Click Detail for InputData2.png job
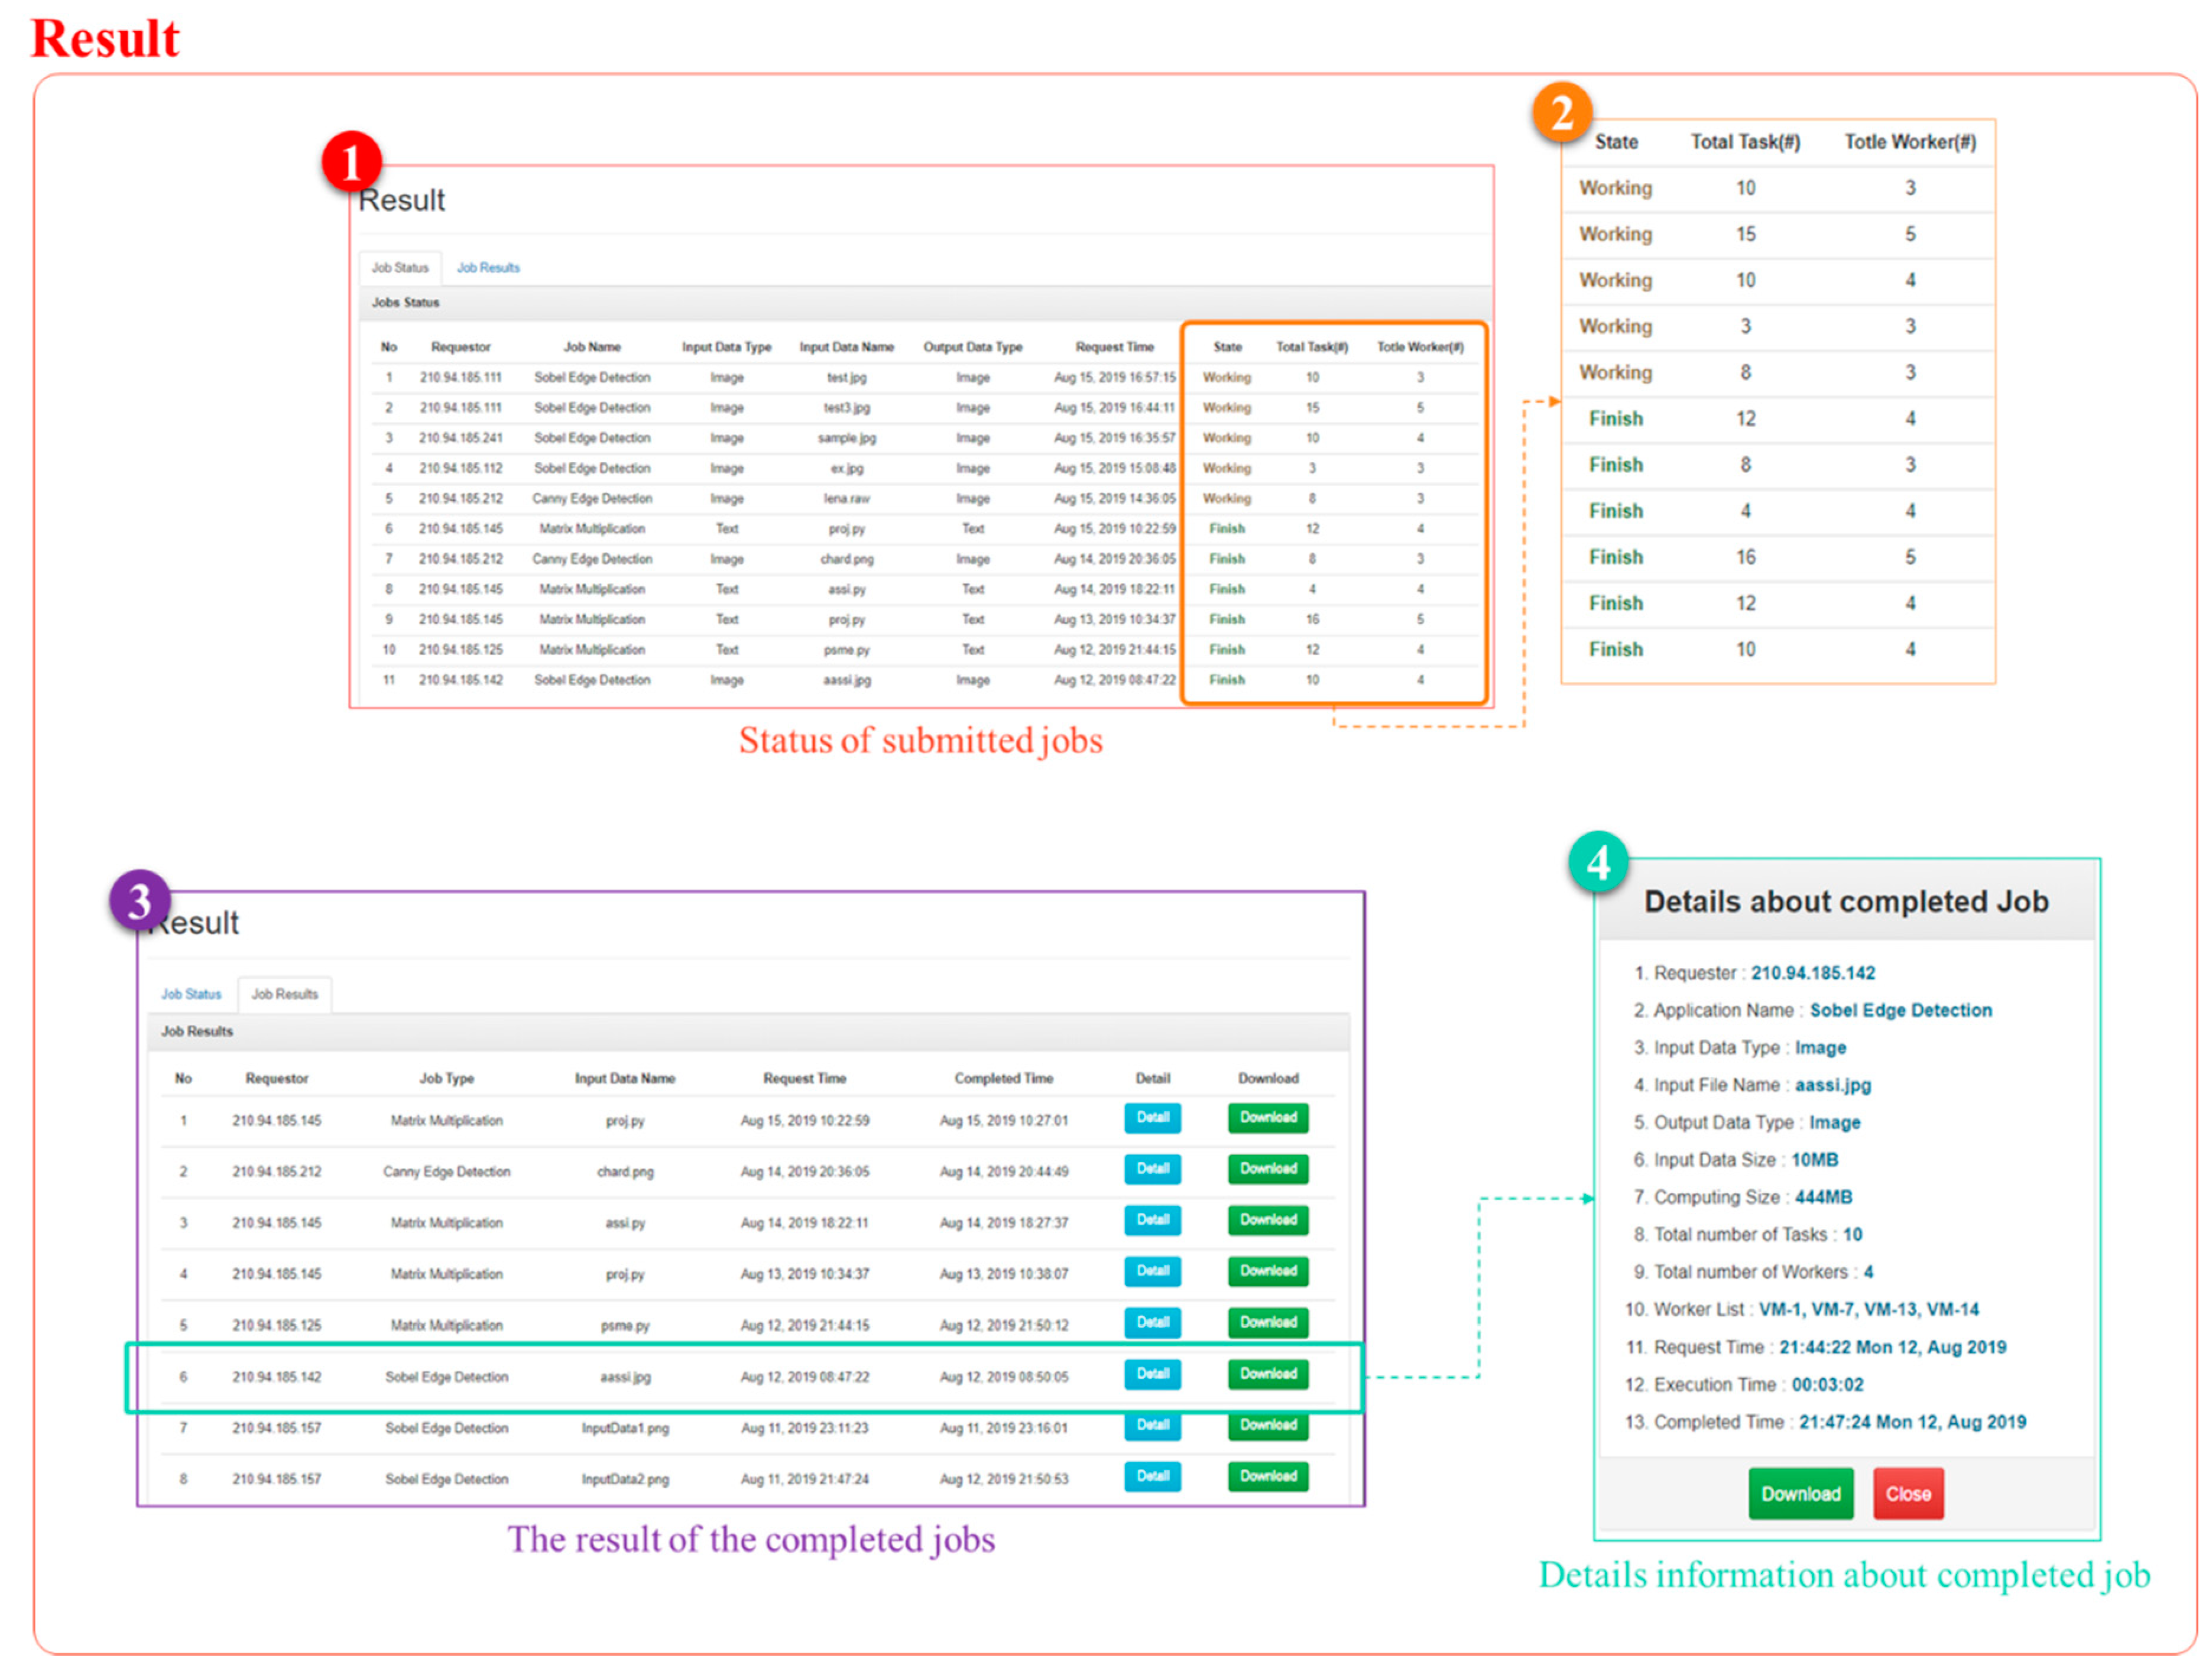 (1152, 1476)
